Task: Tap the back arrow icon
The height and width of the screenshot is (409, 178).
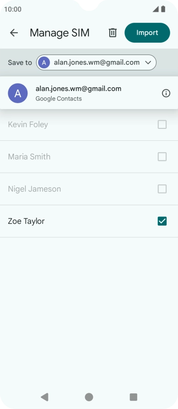Action: [x=14, y=33]
